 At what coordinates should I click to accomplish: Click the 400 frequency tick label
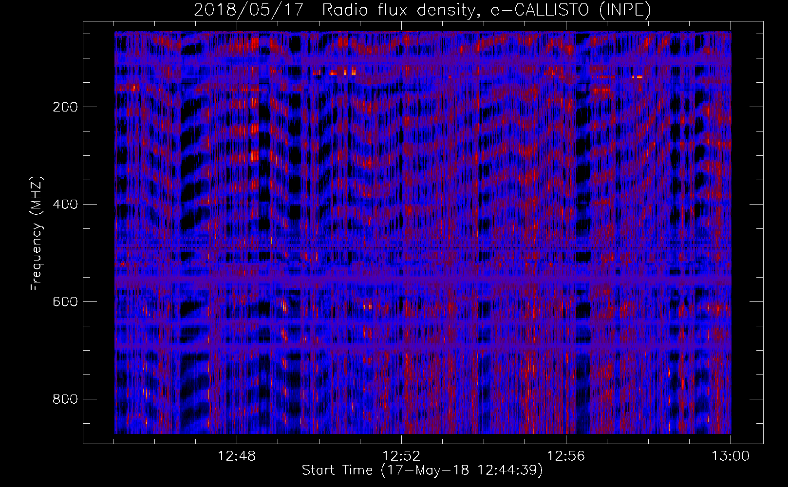pos(64,205)
